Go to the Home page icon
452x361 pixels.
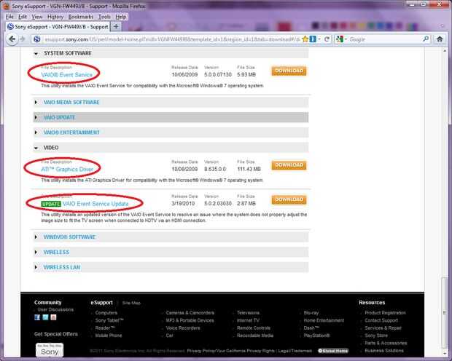click(440, 39)
